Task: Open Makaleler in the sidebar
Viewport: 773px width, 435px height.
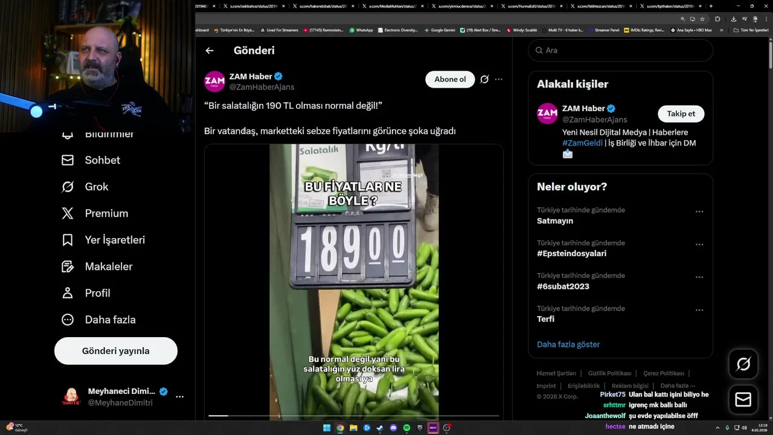Action: click(x=97, y=266)
